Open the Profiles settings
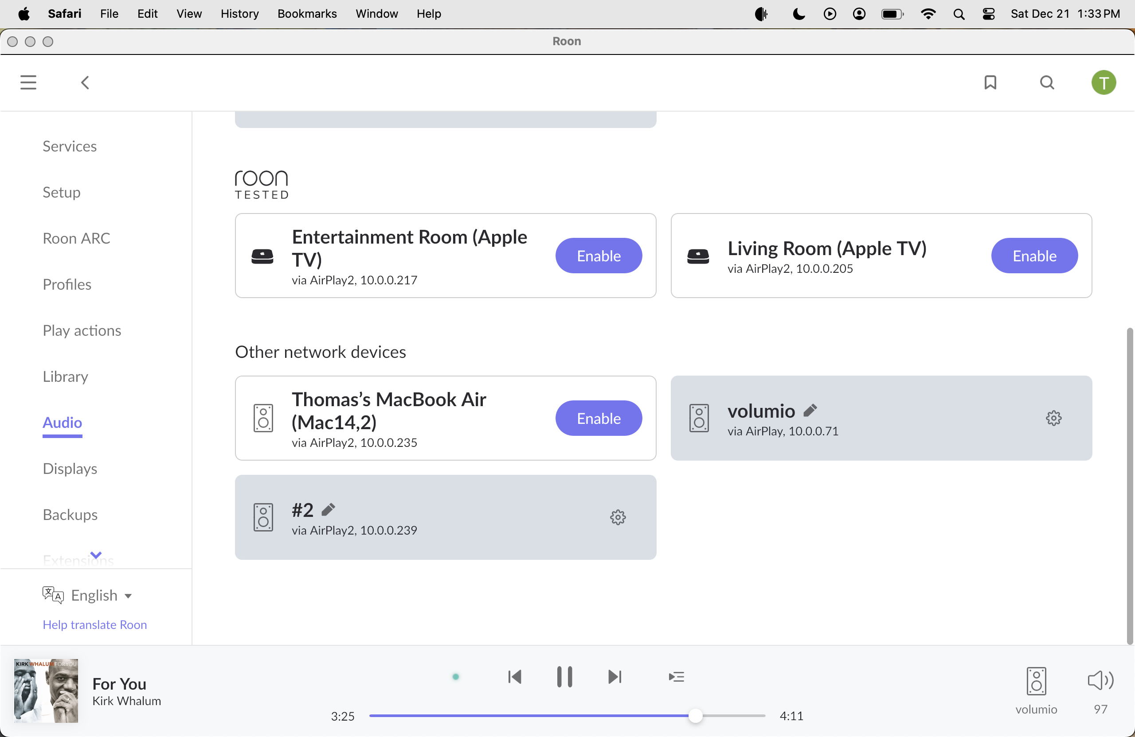The image size is (1135, 737). 67,284
